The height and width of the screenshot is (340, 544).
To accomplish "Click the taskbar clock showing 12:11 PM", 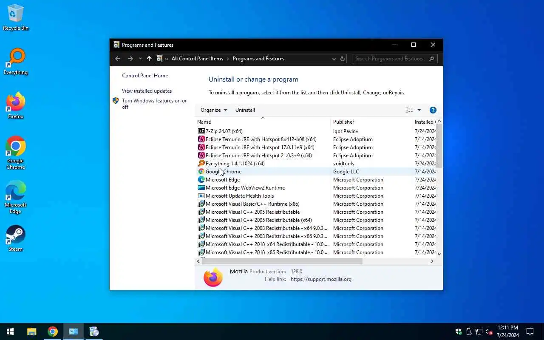I will [x=508, y=331].
